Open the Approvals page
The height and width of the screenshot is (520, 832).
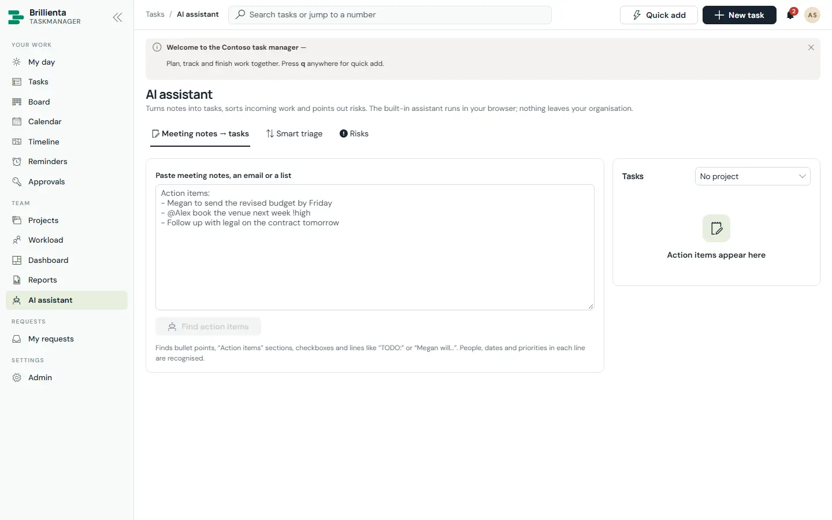(x=66, y=181)
